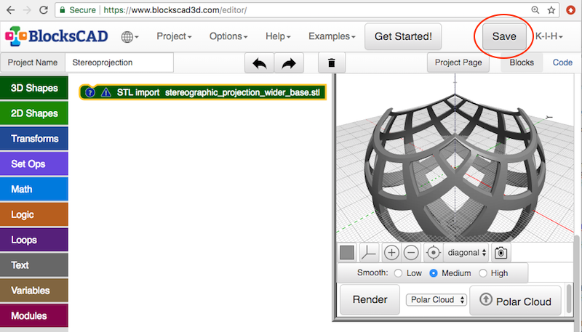Screen dimensions: 582x332
Task: Open the Project menu
Action: click(x=174, y=36)
